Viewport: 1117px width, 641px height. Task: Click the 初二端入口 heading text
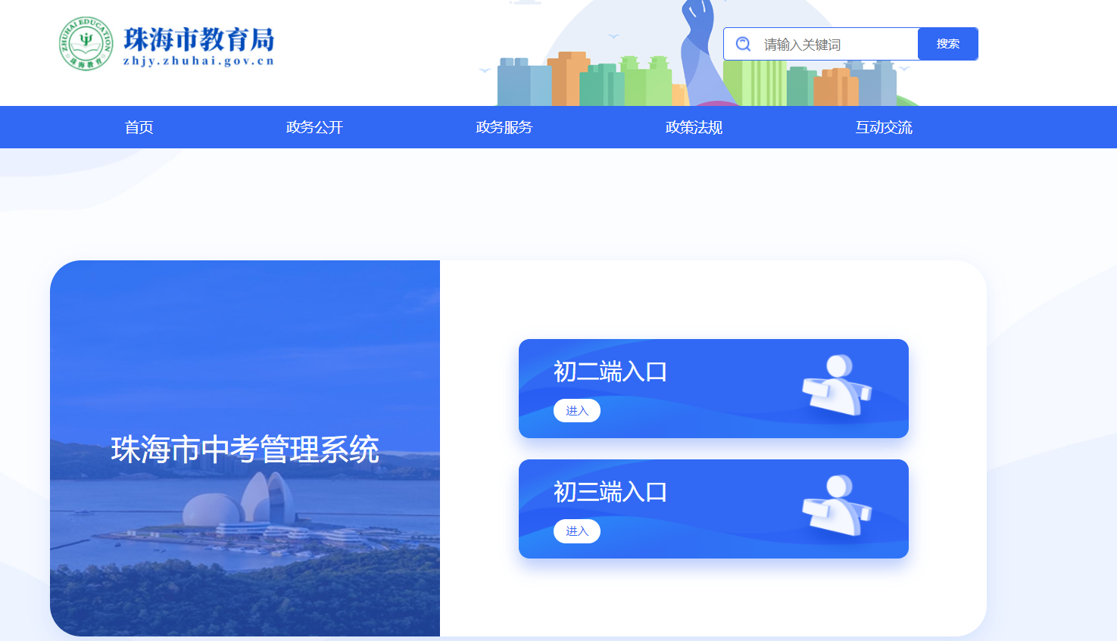[x=610, y=372]
